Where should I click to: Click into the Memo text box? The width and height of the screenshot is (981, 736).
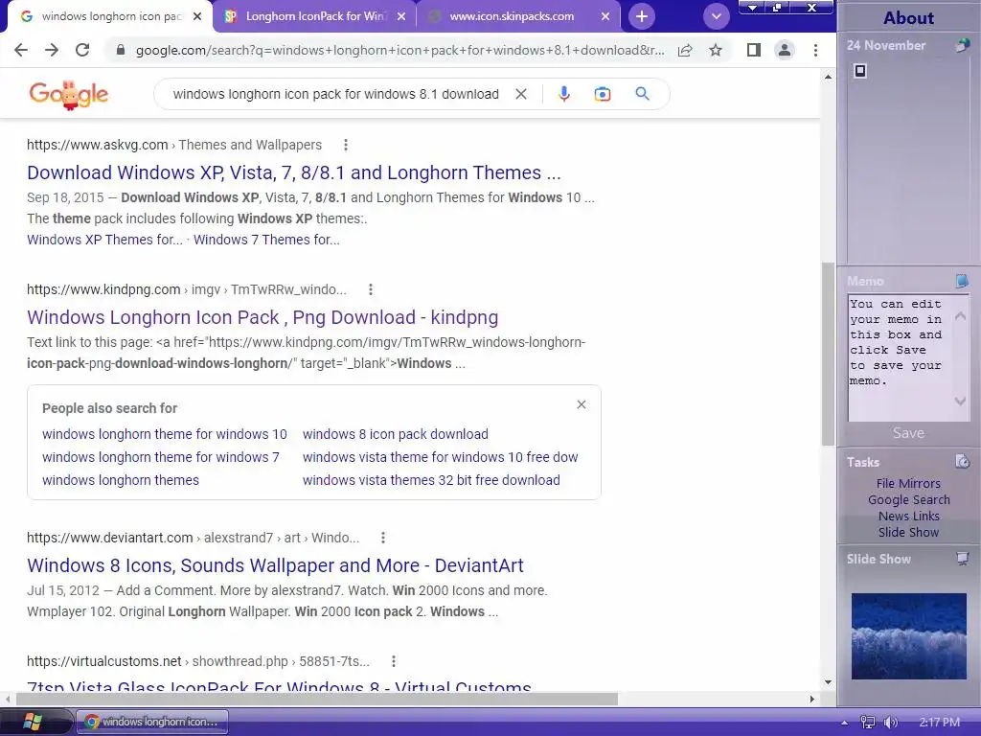[x=899, y=358]
